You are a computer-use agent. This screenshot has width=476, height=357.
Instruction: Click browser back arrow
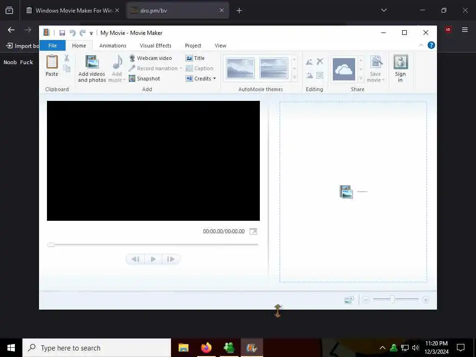click(x=11, y=30)
